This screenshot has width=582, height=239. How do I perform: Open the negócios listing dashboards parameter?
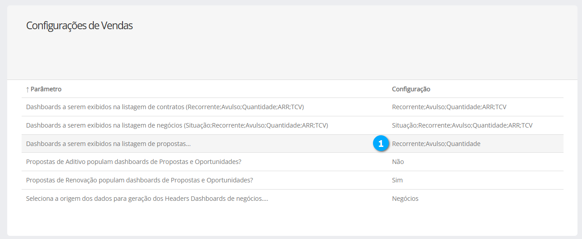click(x=177, y=125)
